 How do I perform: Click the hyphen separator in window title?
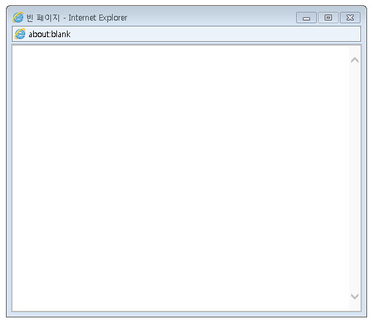[x=64, y=18]
